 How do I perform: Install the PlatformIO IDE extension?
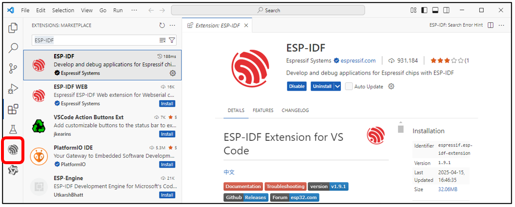(x=167, y=164)
